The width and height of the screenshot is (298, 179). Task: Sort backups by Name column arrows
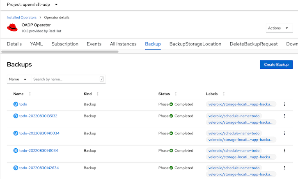[x=30, y=94]
